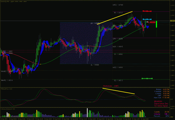Click the white arrow beside 1.4689

point(147,22)
